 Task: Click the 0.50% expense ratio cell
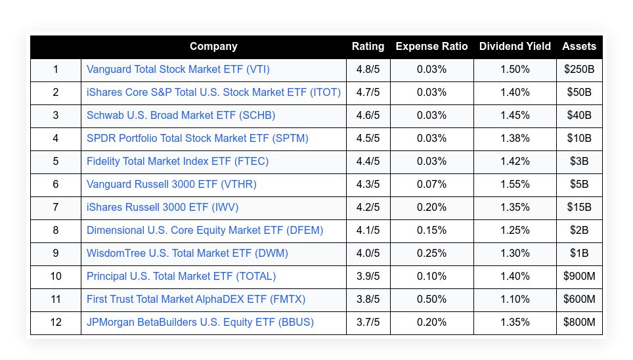coord(431,299)
